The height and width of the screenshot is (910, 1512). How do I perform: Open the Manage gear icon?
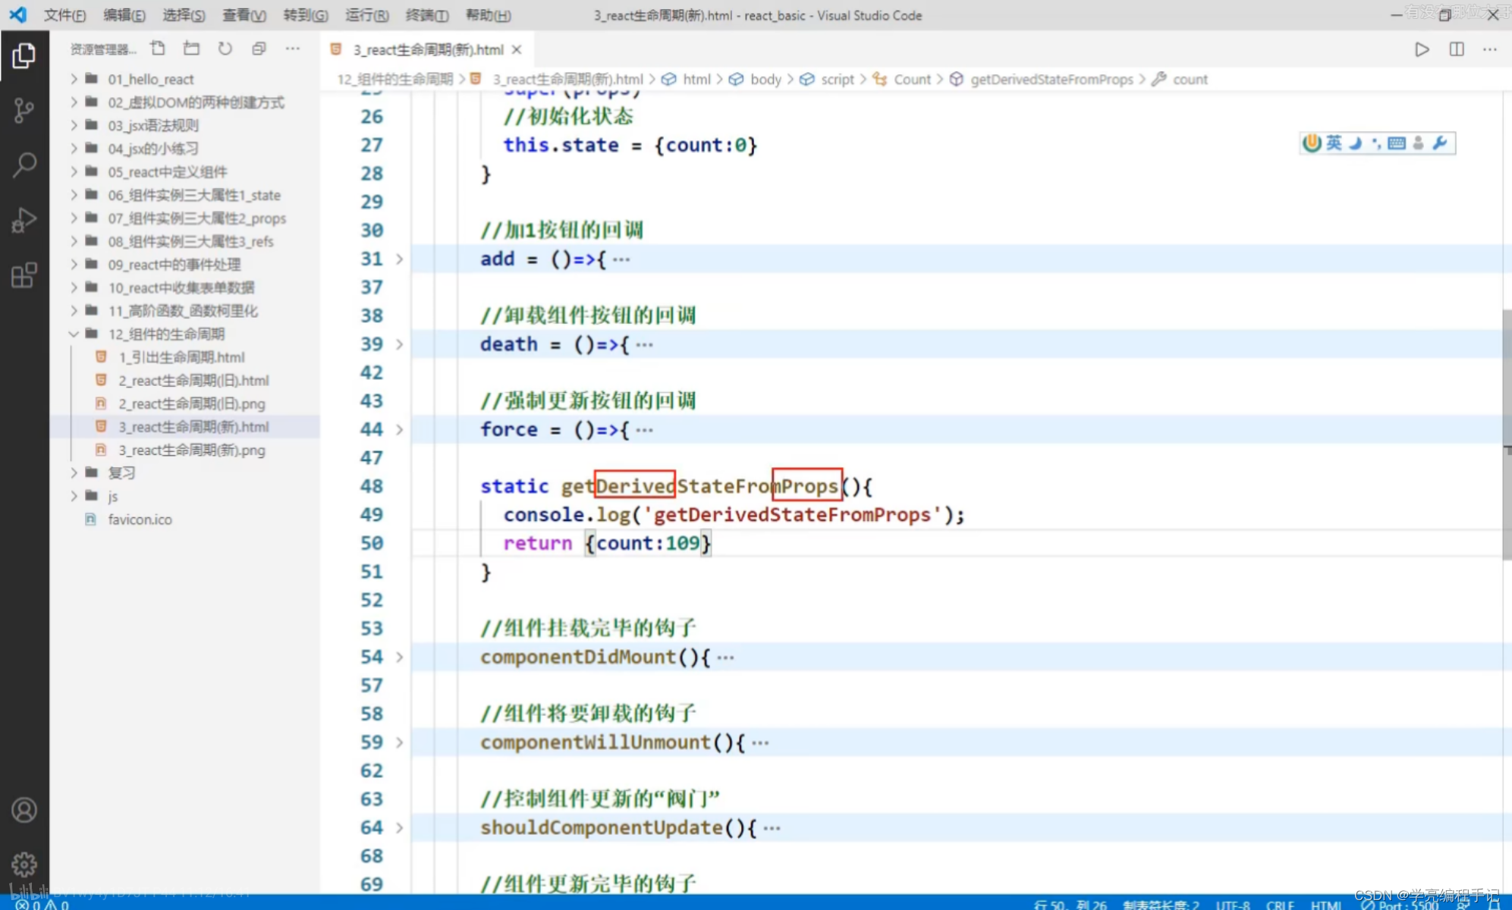24,864
